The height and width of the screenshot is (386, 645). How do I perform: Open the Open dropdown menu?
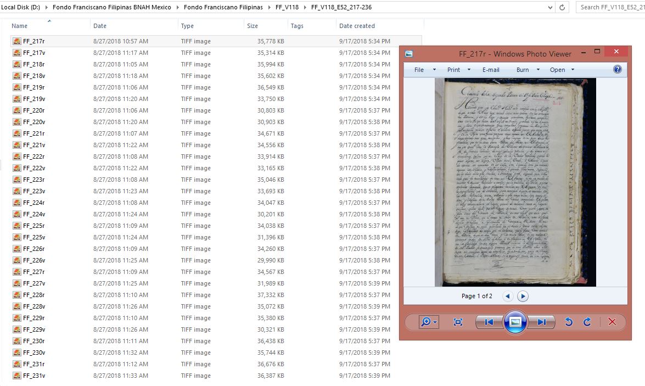click(562, 70)
